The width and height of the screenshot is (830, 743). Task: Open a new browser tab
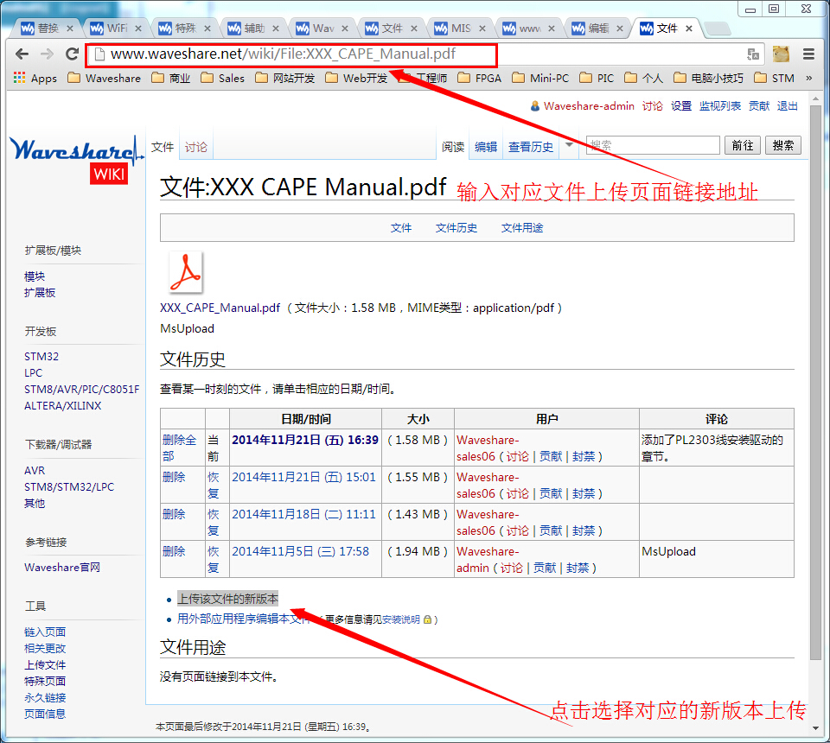coord(718,29)
